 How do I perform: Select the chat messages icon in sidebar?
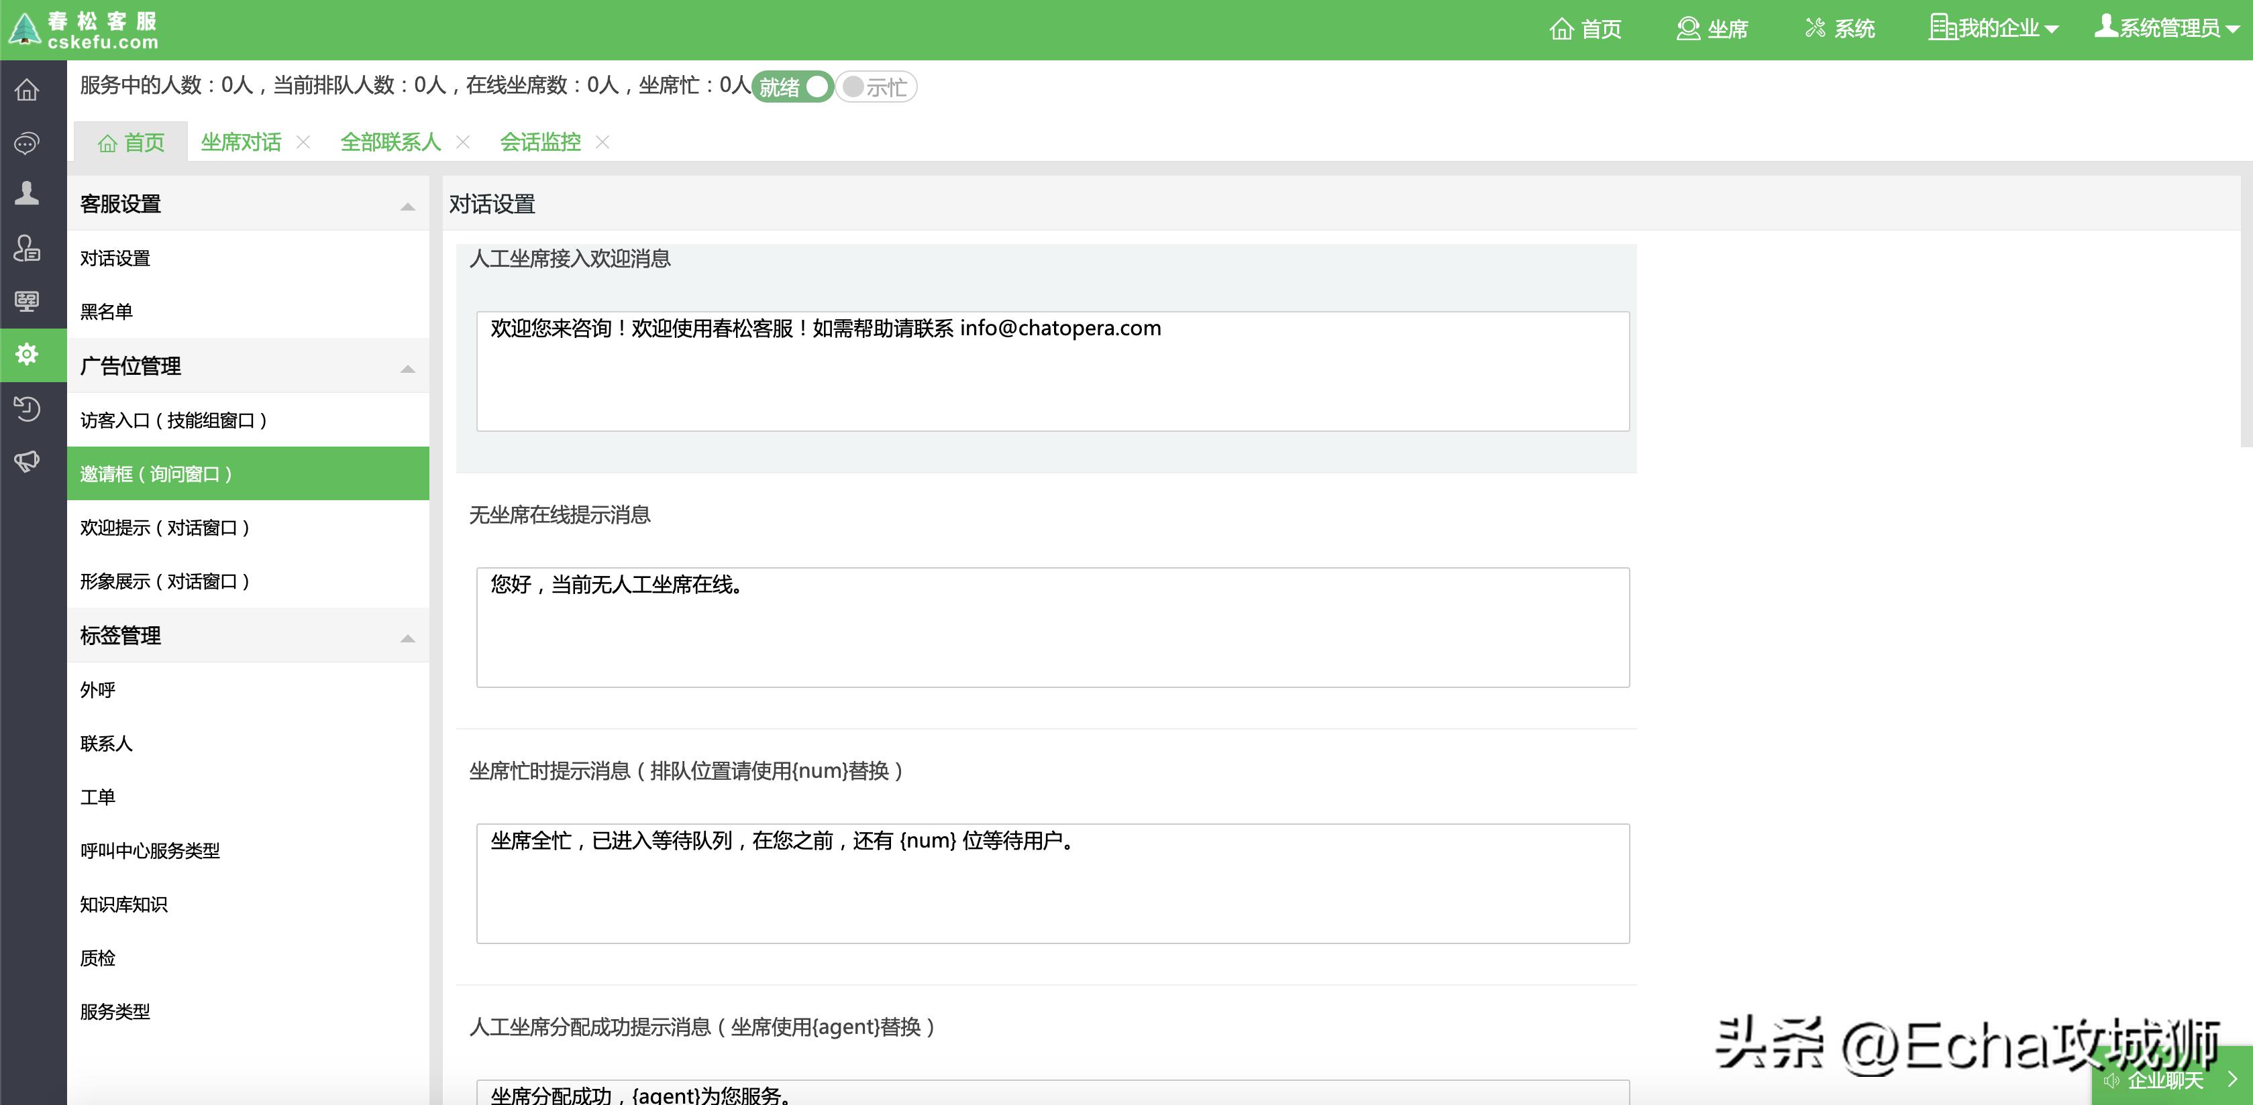pyautogui.click(x=26, y=143)
